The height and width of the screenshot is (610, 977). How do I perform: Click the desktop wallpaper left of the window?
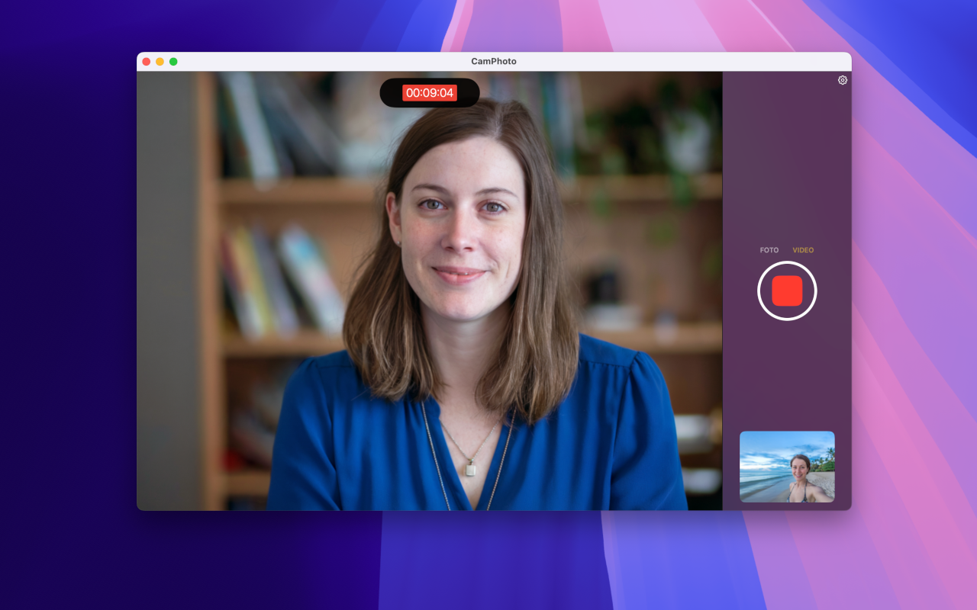(69, 305)
